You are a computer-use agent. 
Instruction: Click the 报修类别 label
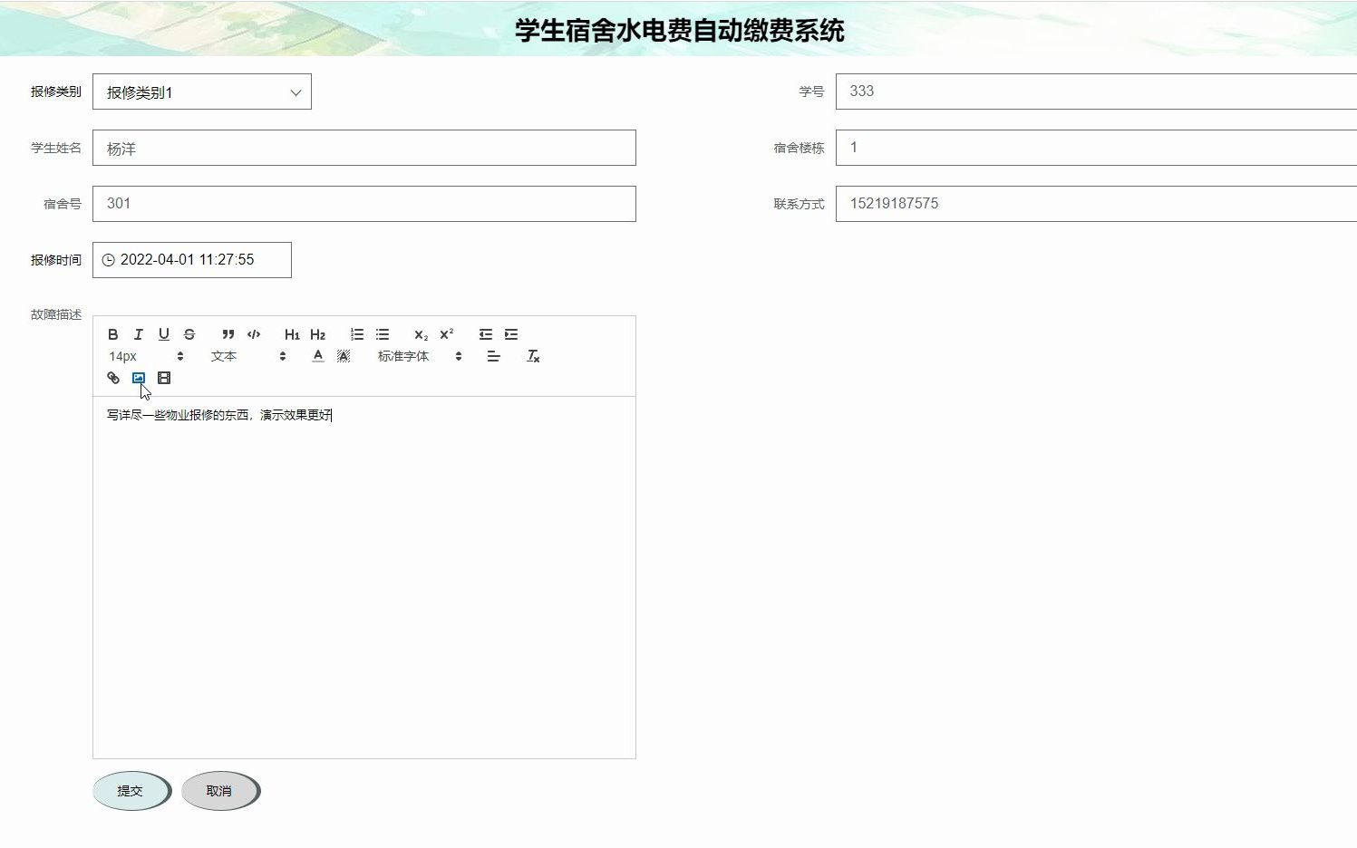tap(56, 92)
